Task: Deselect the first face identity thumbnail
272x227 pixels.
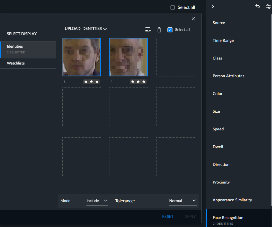Action: click(82, 57)
